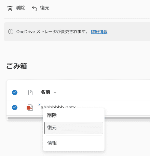
Task: Choose 復元 in the context menu
Action: (74, 128)
